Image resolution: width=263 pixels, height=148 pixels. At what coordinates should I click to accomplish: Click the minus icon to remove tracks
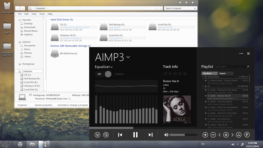coord(213,135)
